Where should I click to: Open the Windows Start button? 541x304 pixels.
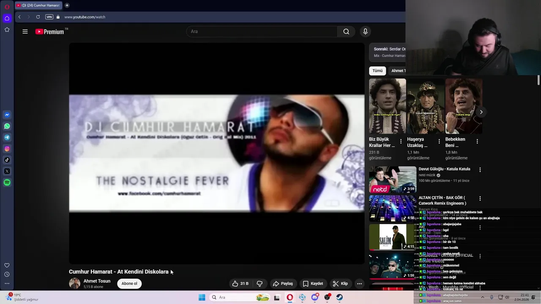click(202, 297)
